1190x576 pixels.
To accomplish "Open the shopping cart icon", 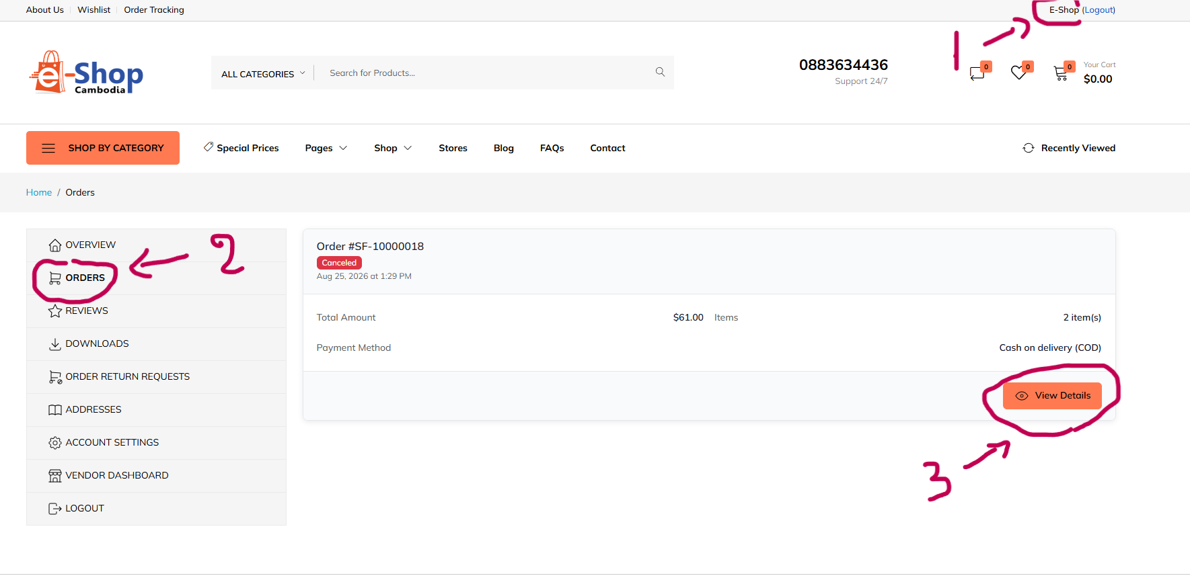I will click(x=1061, y=73).
